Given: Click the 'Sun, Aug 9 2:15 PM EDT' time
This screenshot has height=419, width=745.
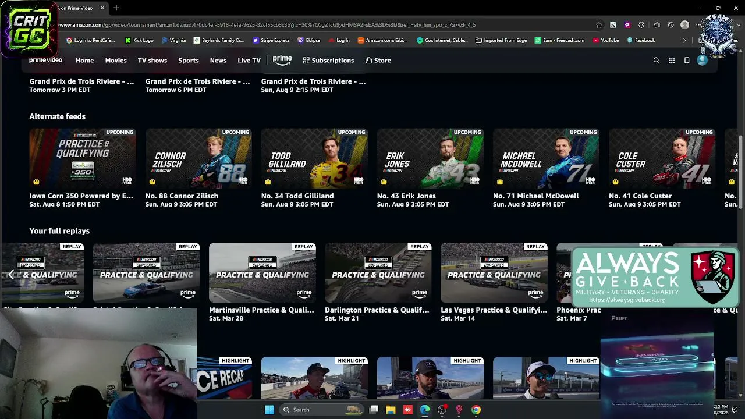Looking at the screenshot, I should click(x=297, y=90).
